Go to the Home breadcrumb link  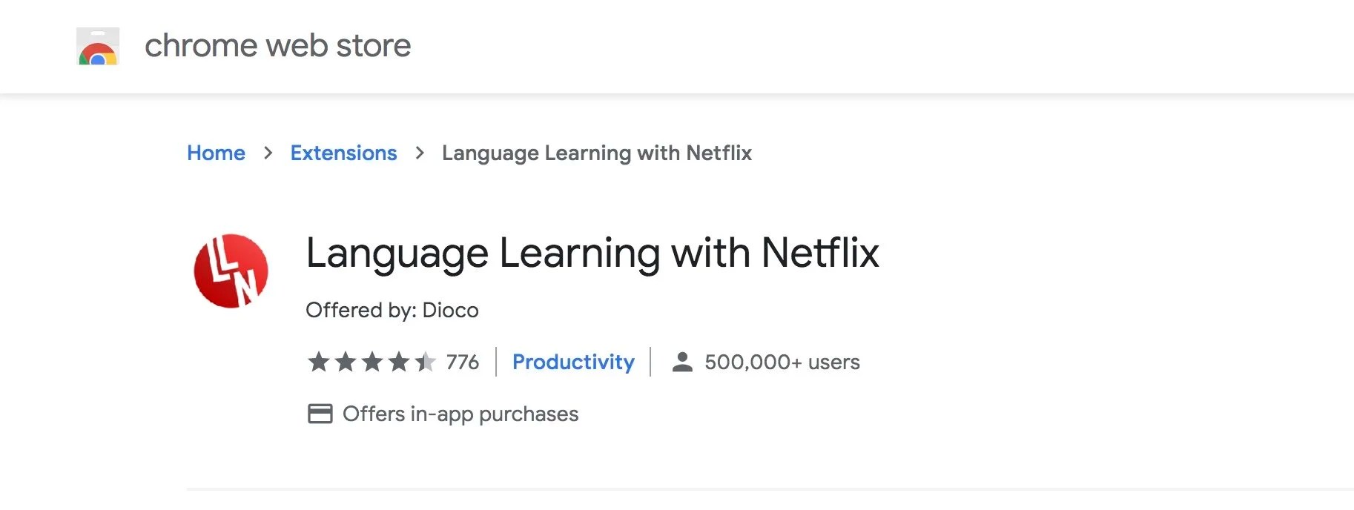click(216, 153)
